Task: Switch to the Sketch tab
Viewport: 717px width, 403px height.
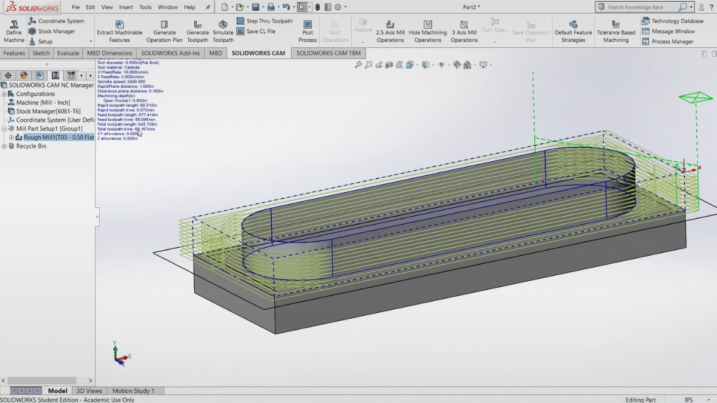Action: coord(41,53)
